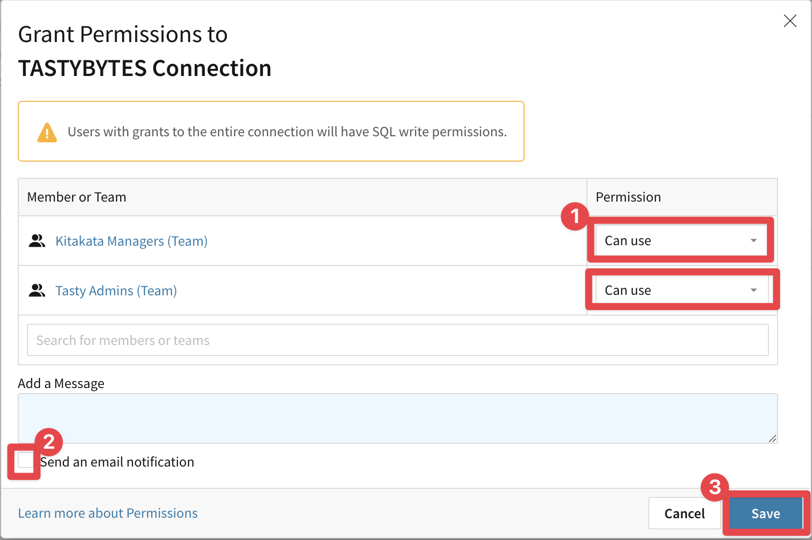Save the granted permissions
812x540 pixels.
765,514
